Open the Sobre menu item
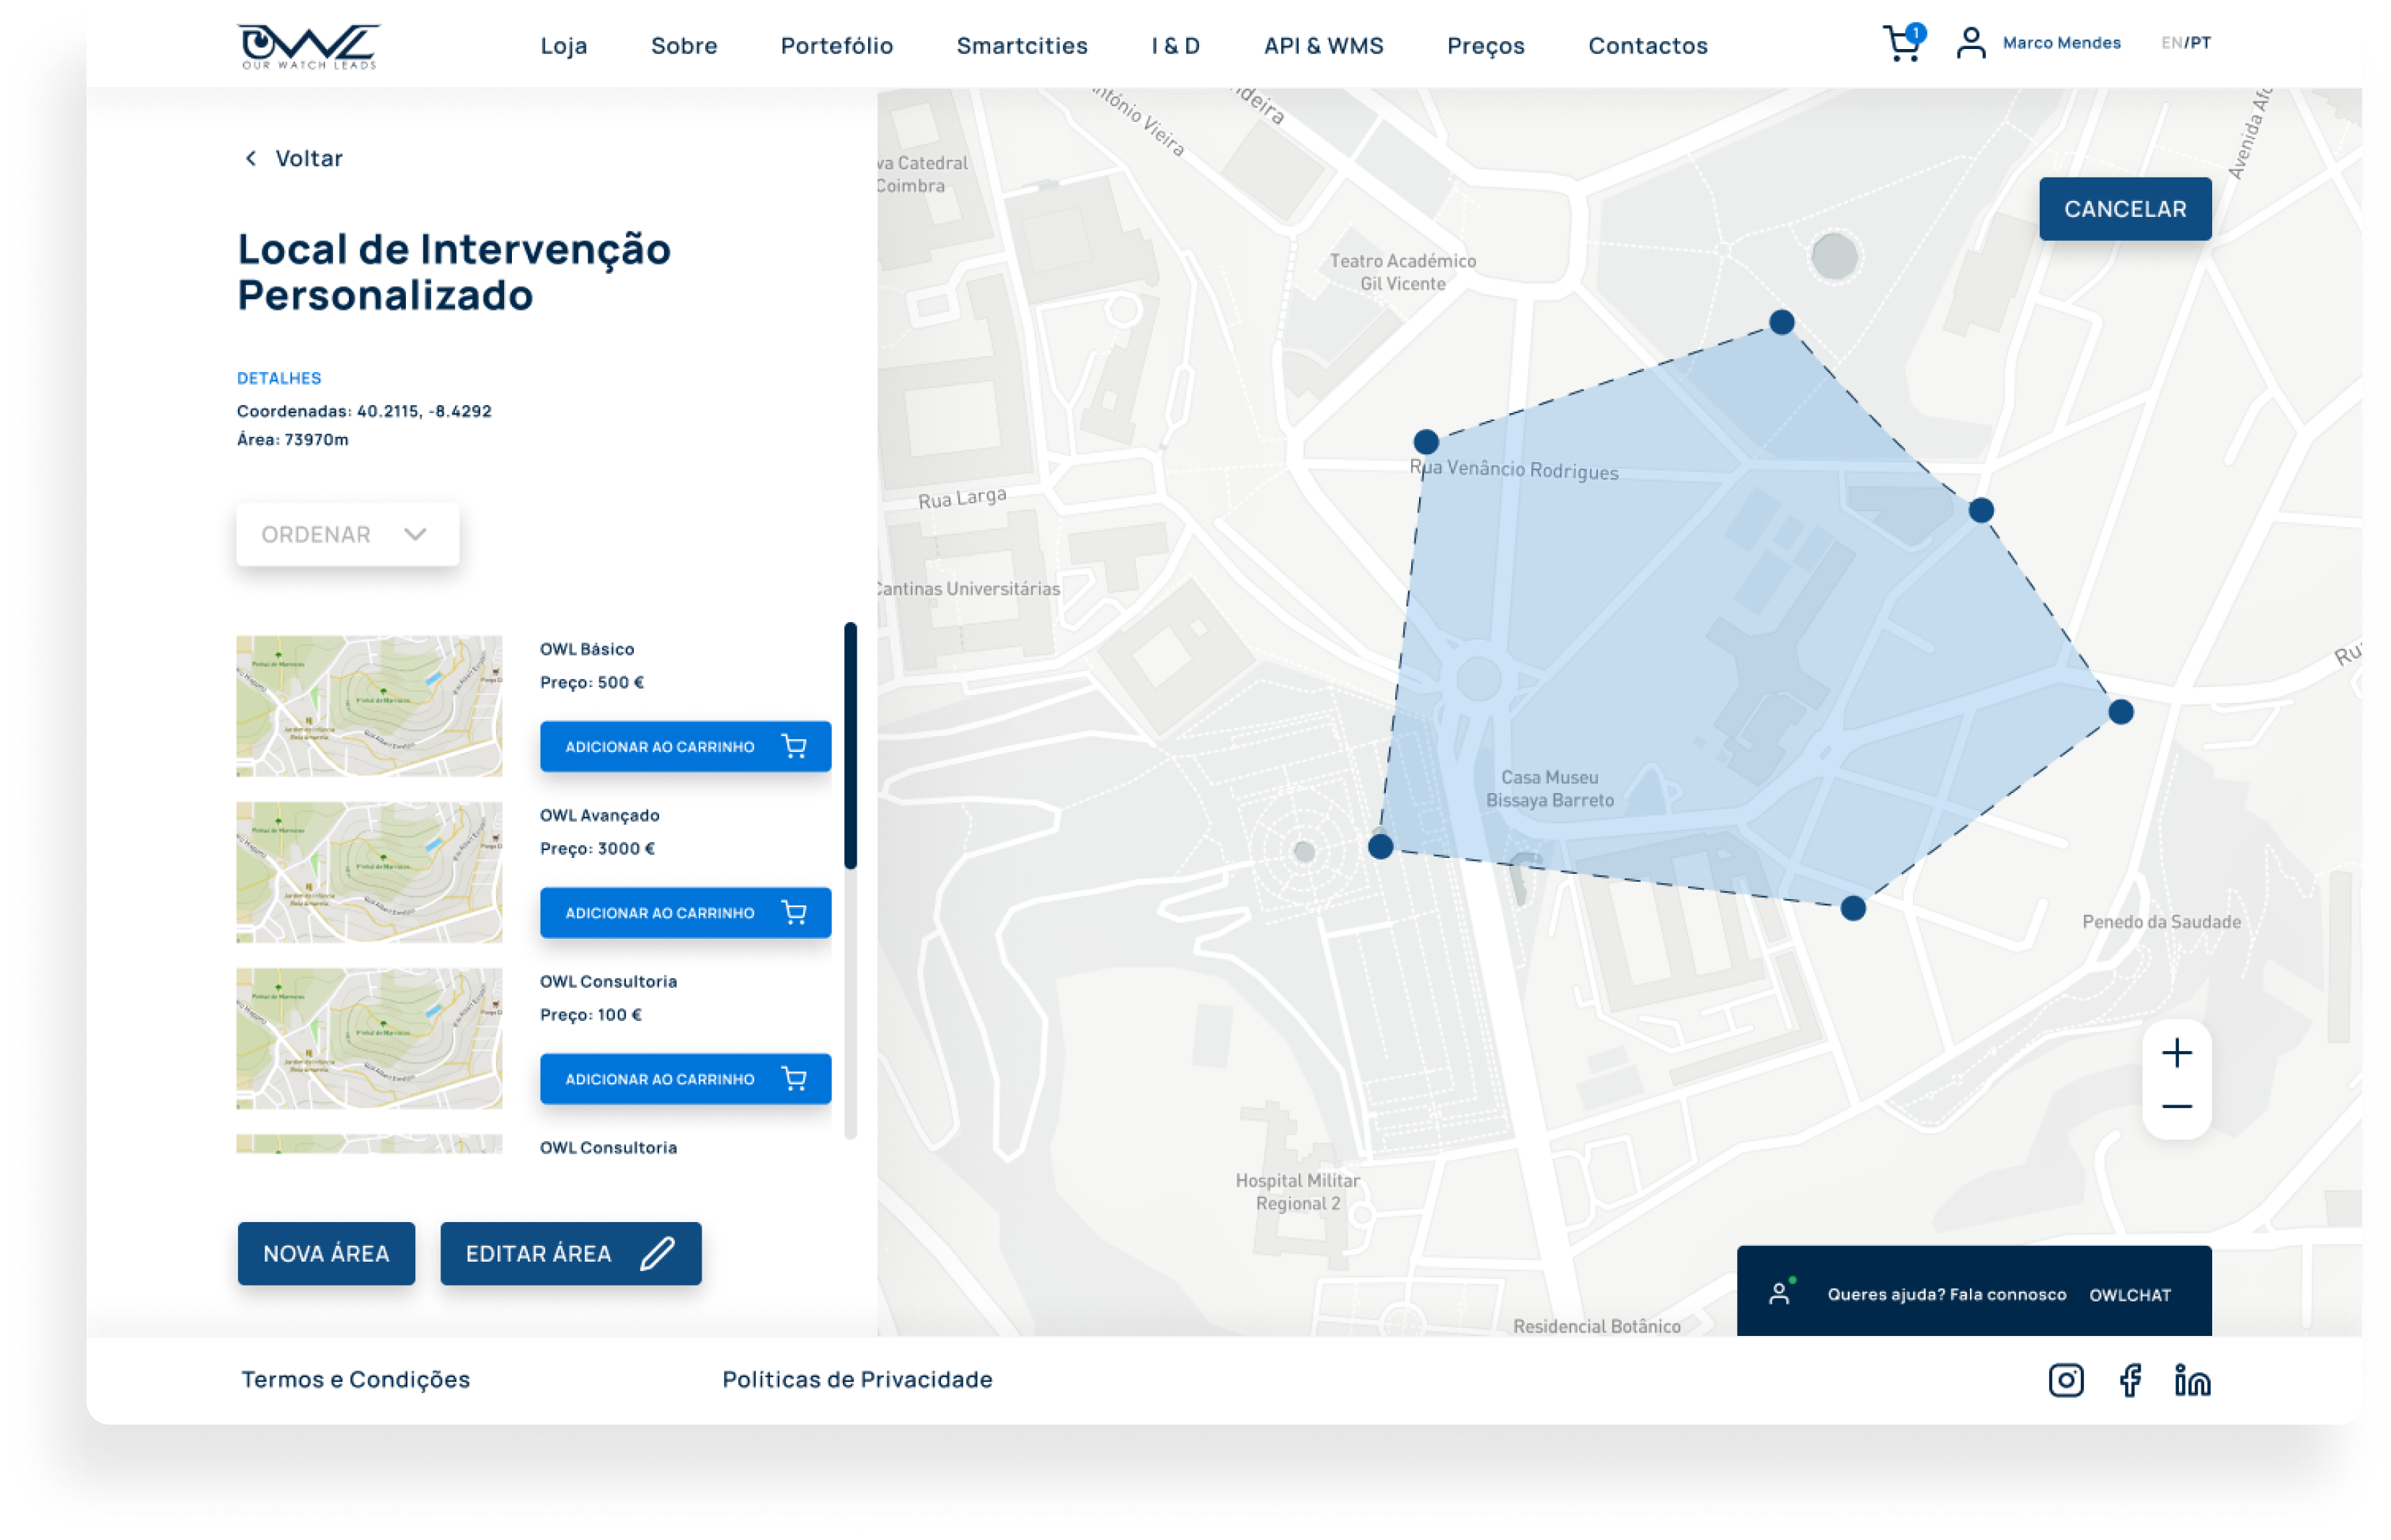The height and width of the screenshot is (1540, 2391). (684, 45)
